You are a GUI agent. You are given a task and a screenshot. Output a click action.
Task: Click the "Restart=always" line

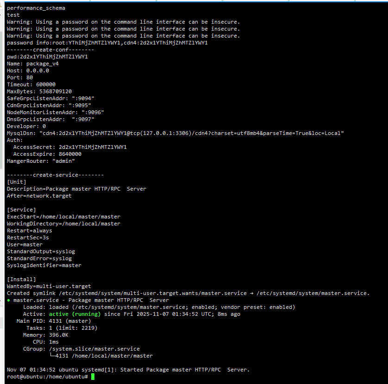click(x=30, y=230)
